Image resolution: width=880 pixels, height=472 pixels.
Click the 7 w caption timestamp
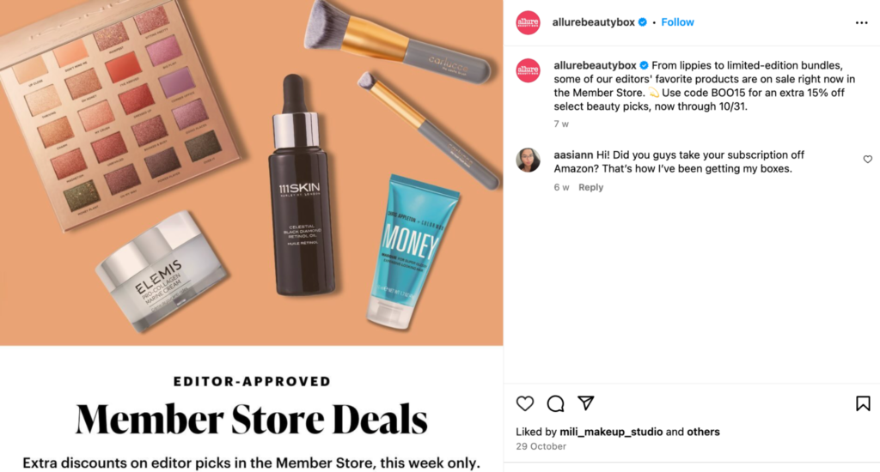(x=561, y=124)
